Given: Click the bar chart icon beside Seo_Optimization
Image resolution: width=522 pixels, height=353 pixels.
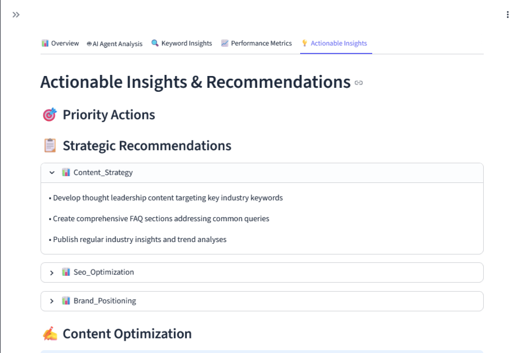Looking at the screenshot, I should tap(66, 272).
